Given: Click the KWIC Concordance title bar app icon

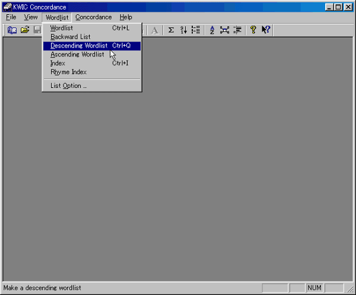Looking at the screenshot, I should 8,7.
